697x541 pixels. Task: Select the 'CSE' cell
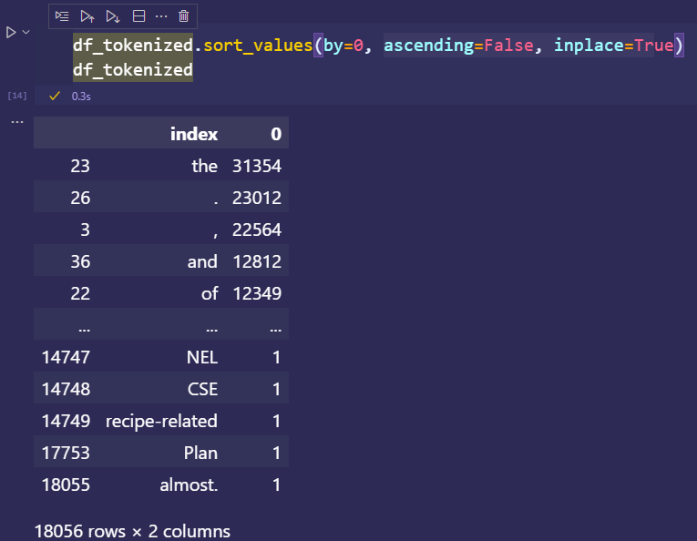[x=202, y=390]
